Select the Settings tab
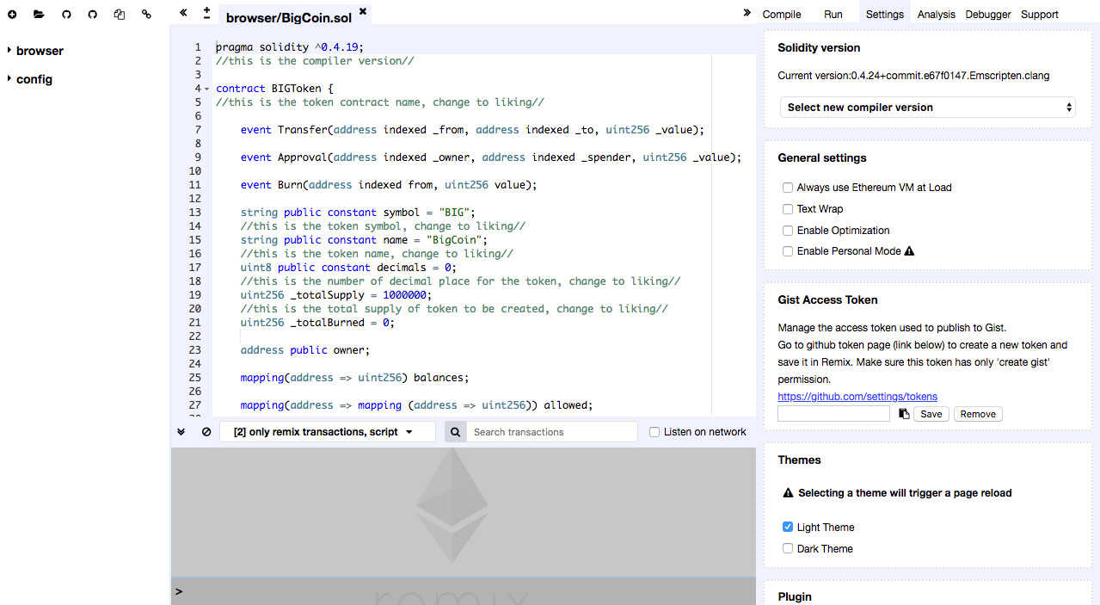The width and height of the screenshot is (1100, 605). [x=885, y=14]
